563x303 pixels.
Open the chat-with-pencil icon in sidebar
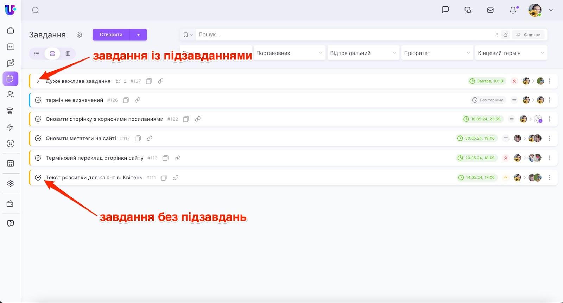tap(11, 63)
